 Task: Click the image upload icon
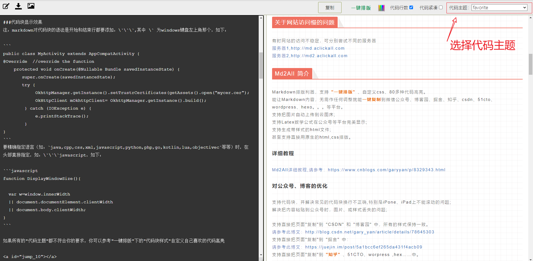click(x=31, y=6)
